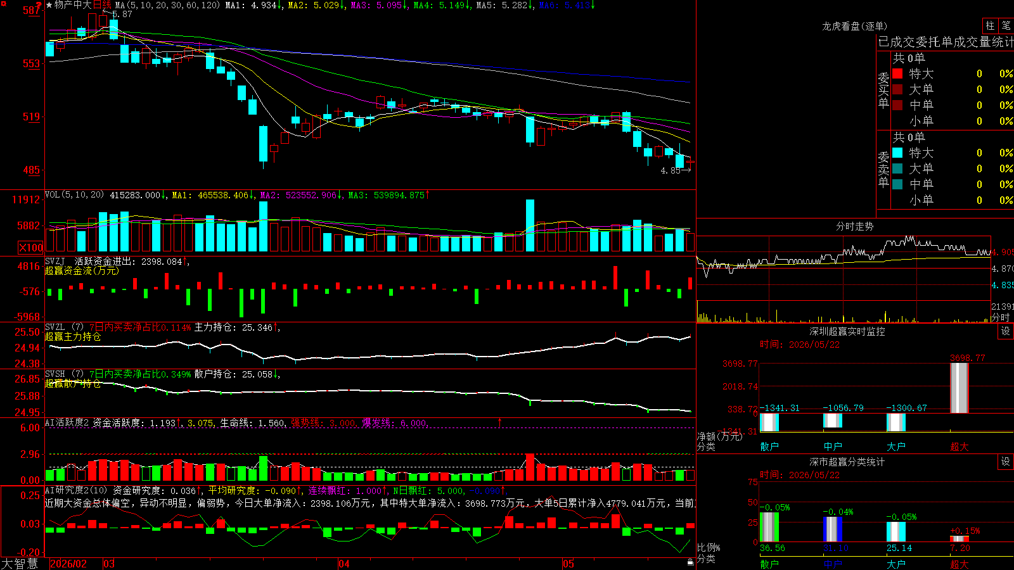Screen dimensions: 1014x570
Task: Click the X100 multiplier box on volume axis
Action: [x=31, y=248]
